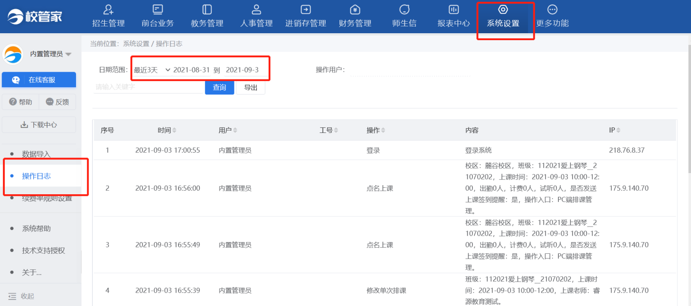
Task: Open the 招生管理 module icon
Action: 108,9
